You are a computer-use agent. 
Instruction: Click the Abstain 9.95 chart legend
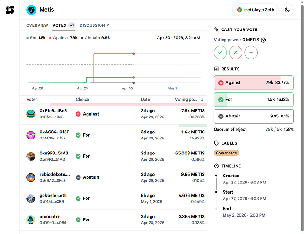(x=95, y=38)
